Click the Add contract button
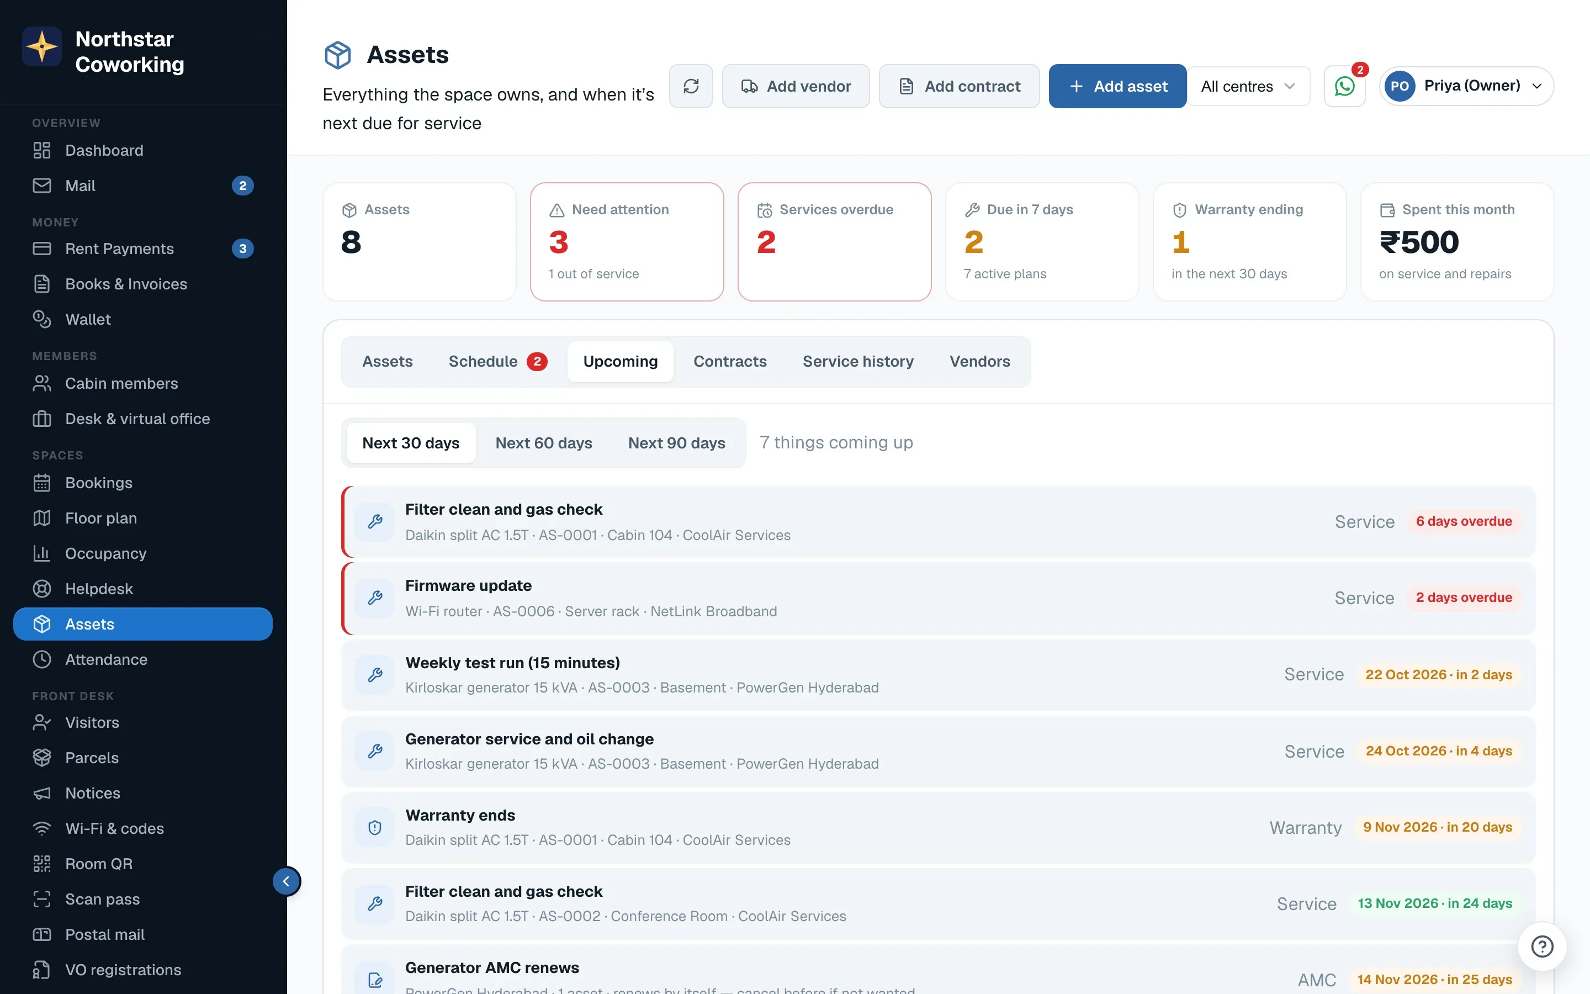The height and width of the screenshot is (994, 1590). 960,86
